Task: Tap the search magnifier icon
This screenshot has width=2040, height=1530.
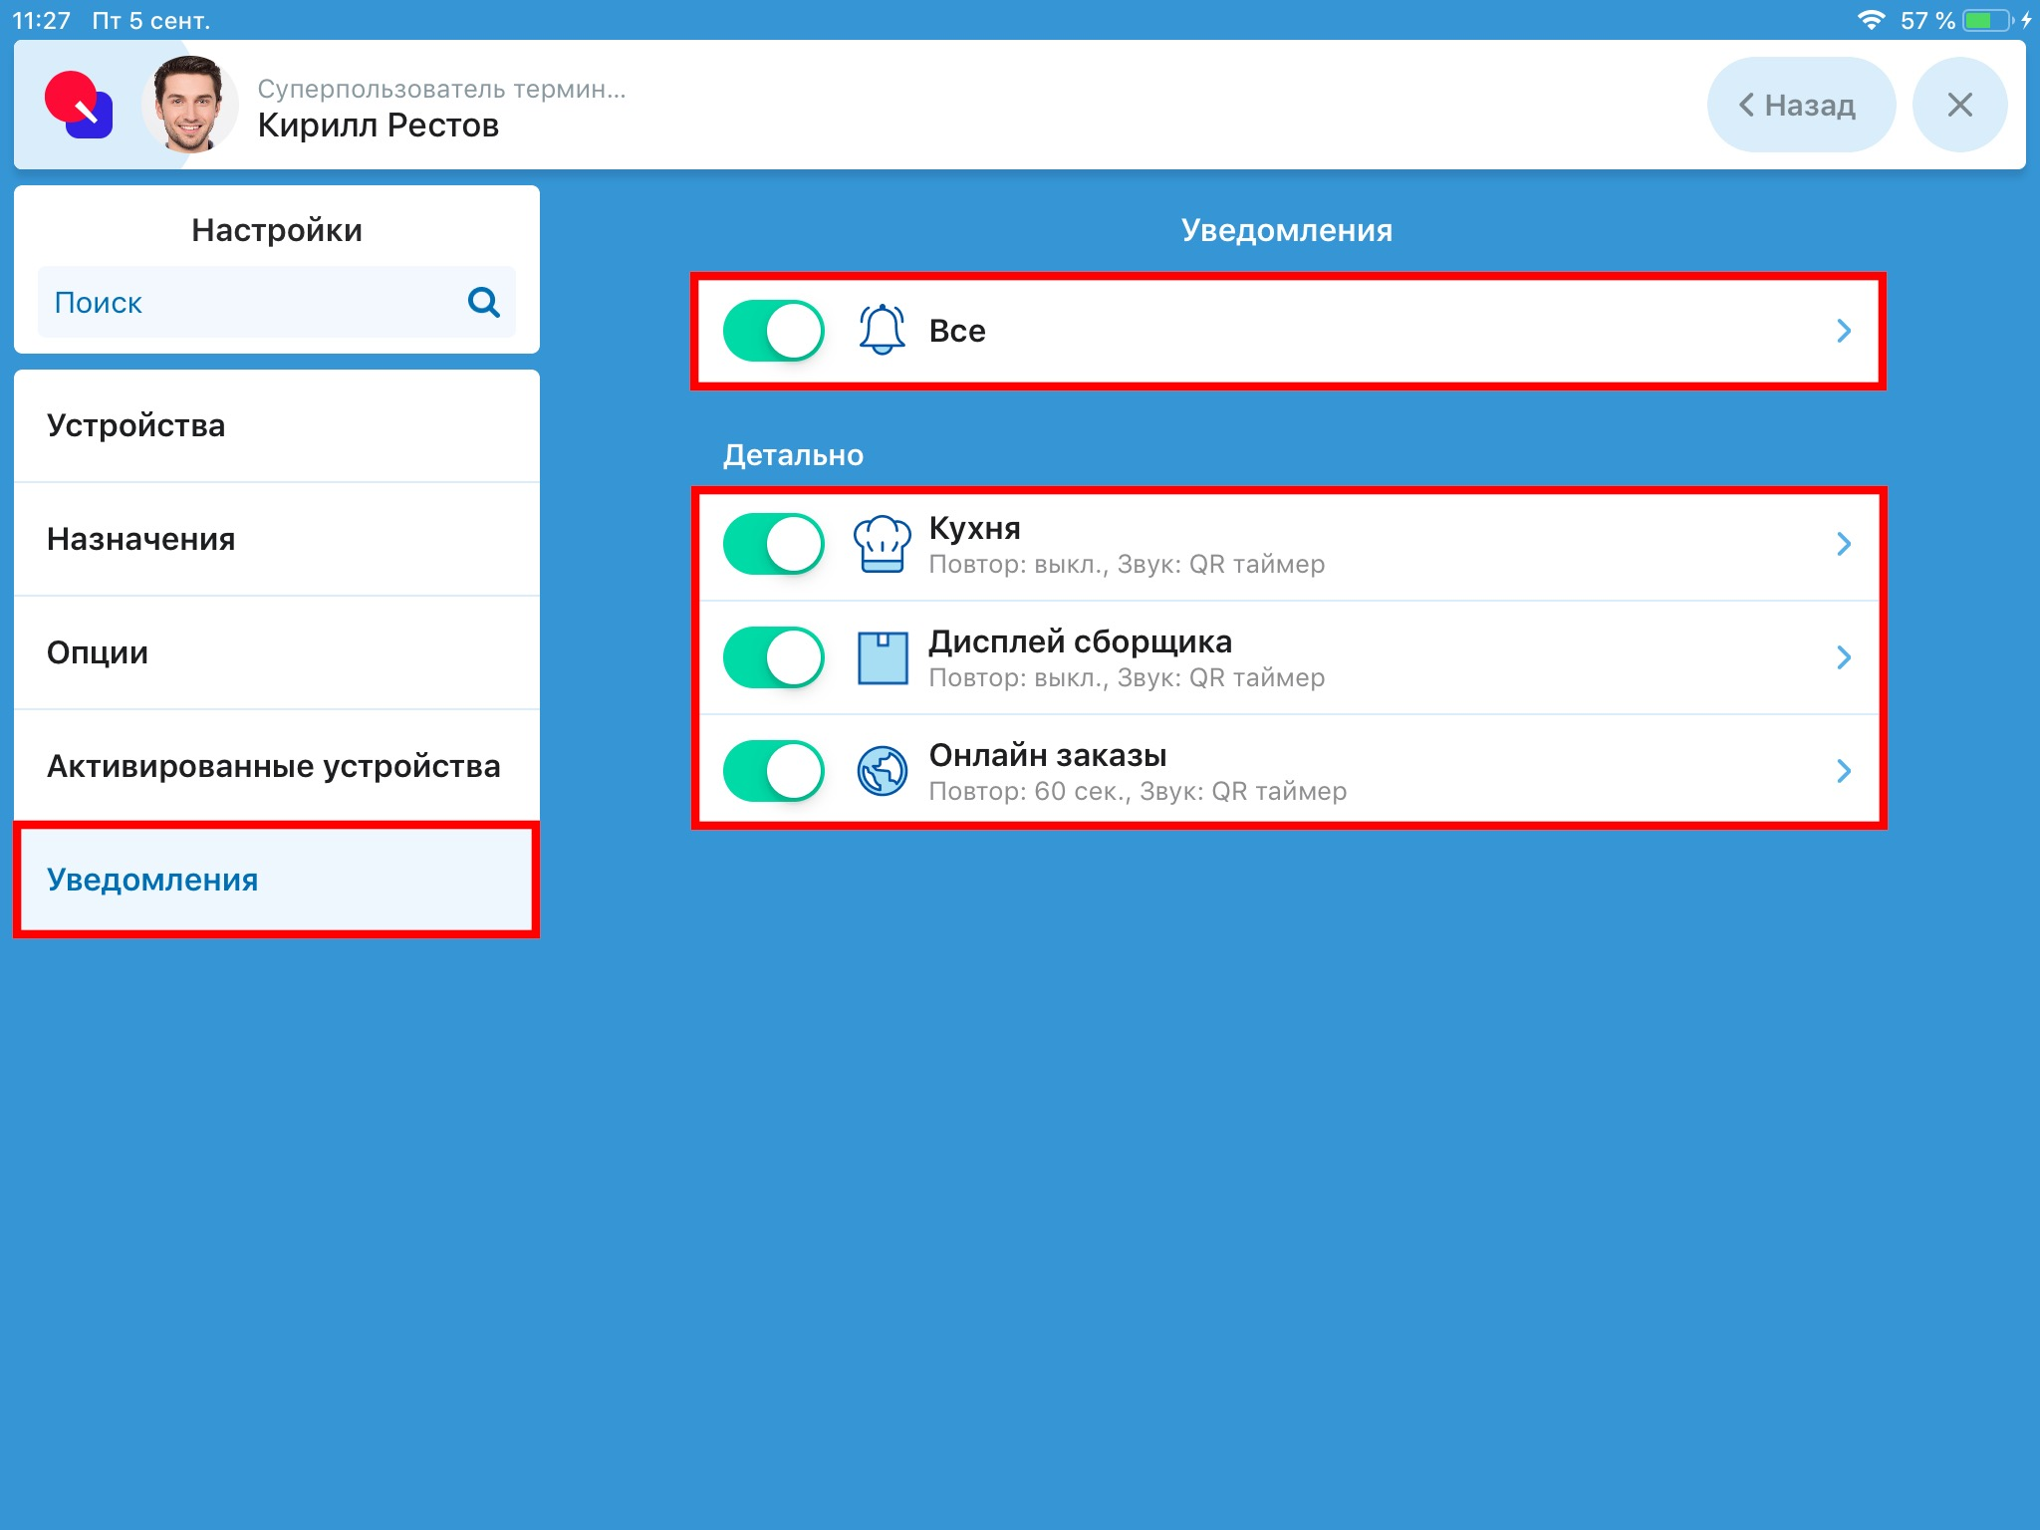Action: 483,302
